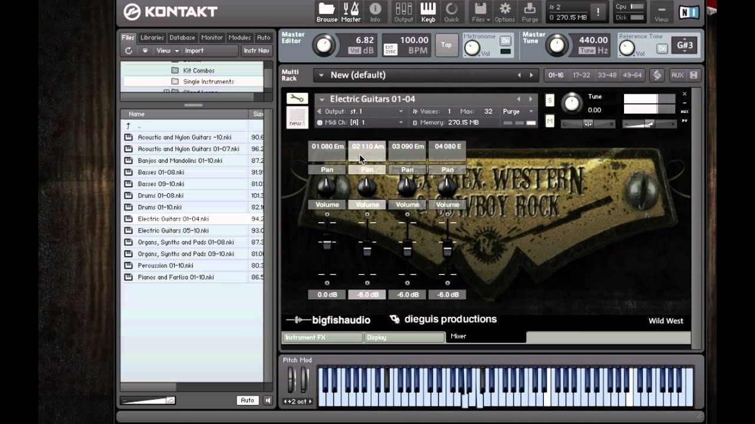Click the Tap tempo button
The image size is (755, 424).
[x=447, y=45]
